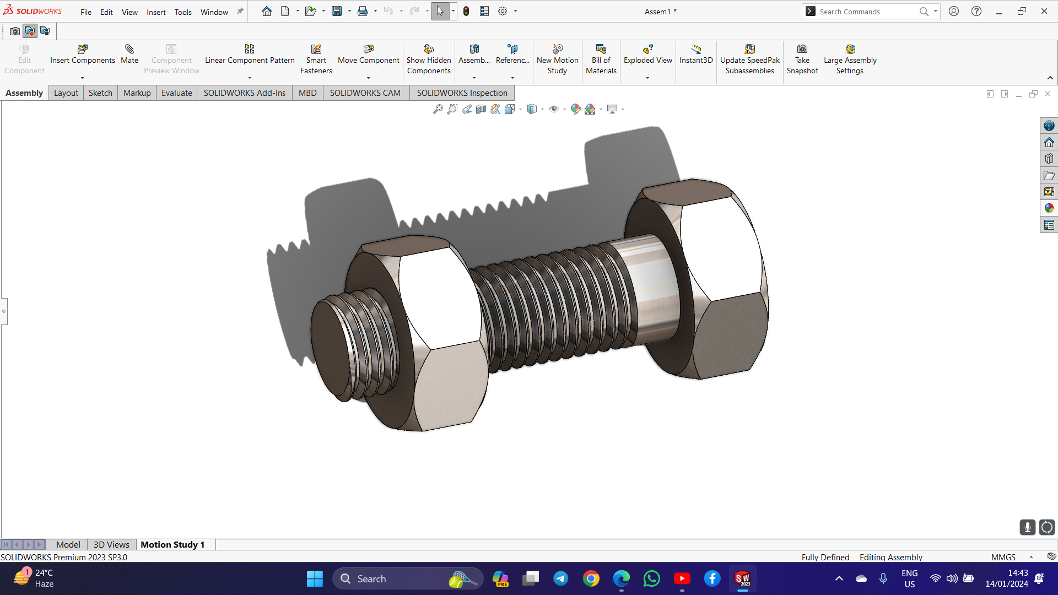Open the Tools menu
Image resolution: width=1058 pixels, height=595 pixels.
point(183,12)
